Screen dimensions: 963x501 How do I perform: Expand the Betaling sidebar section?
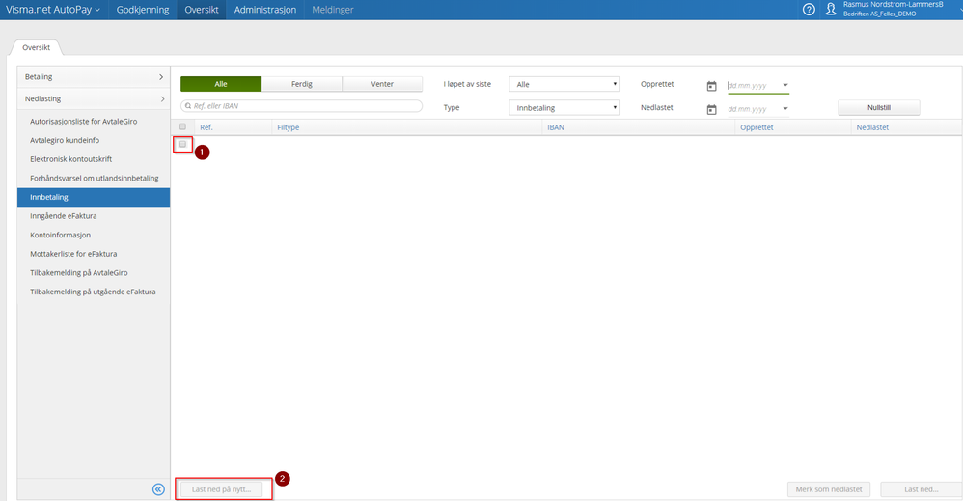click(94, 77)
